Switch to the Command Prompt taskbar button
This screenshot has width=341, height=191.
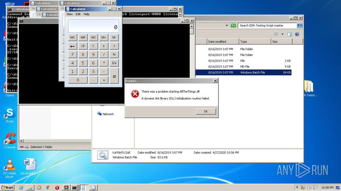75,188
